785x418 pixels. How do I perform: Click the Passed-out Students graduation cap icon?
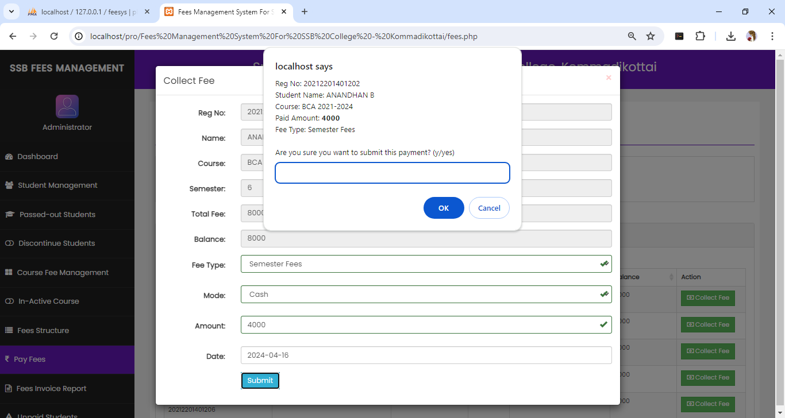(x=10, y=215)
